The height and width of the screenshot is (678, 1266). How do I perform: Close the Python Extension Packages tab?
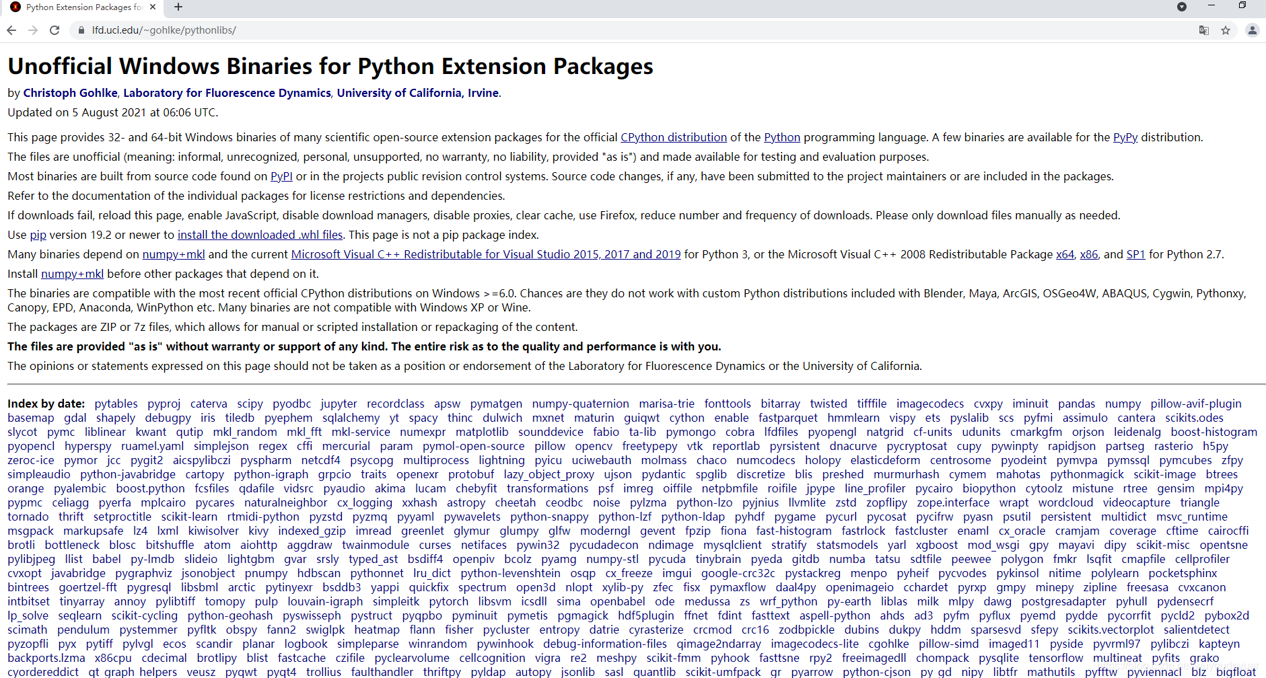pyautogui.click(x=153, y=7)
